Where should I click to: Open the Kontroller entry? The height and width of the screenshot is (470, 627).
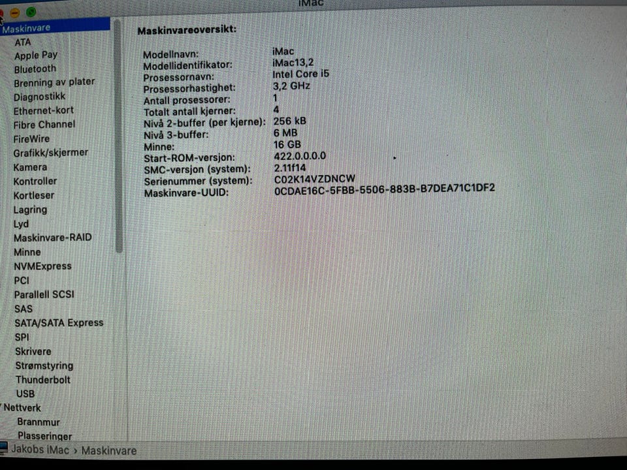click(35, 181)
